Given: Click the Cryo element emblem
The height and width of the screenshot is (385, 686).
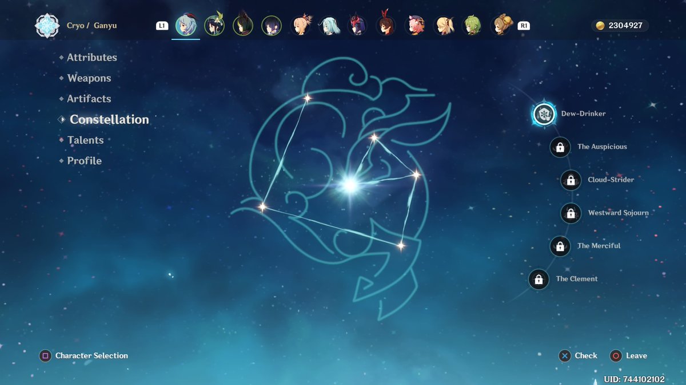Looking at the screenshot, I should pos(47,26).
